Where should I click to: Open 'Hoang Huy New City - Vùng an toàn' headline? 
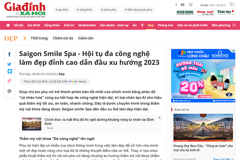click(203, 148)
